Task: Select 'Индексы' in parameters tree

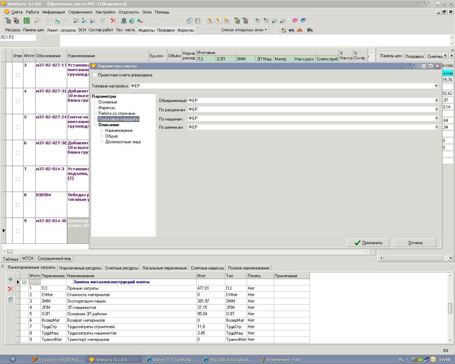Action: pos(107,108)
